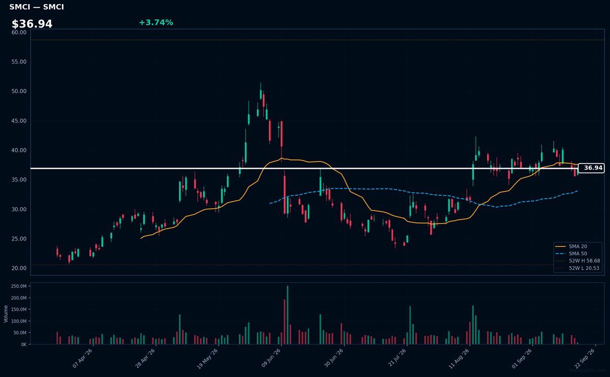Click the 100.0M volume axis label
610x377 pixels.
19,321
